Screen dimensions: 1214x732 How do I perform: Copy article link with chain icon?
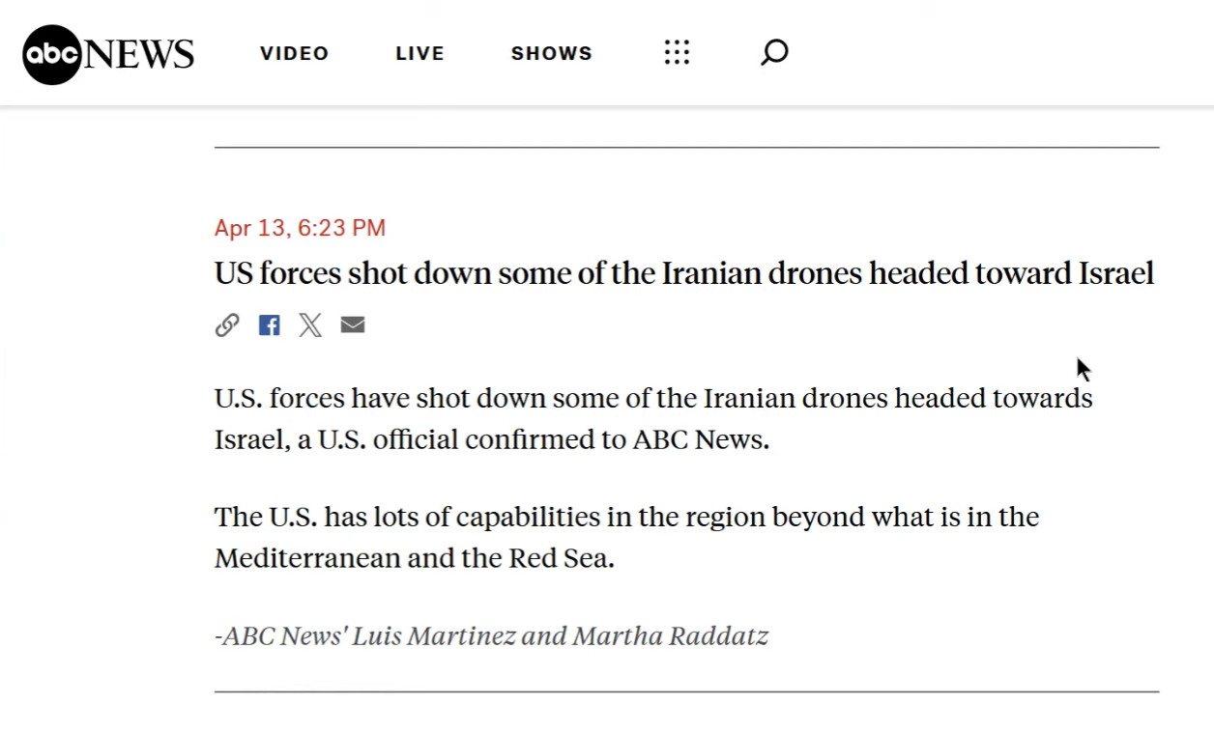pos(227,325)
